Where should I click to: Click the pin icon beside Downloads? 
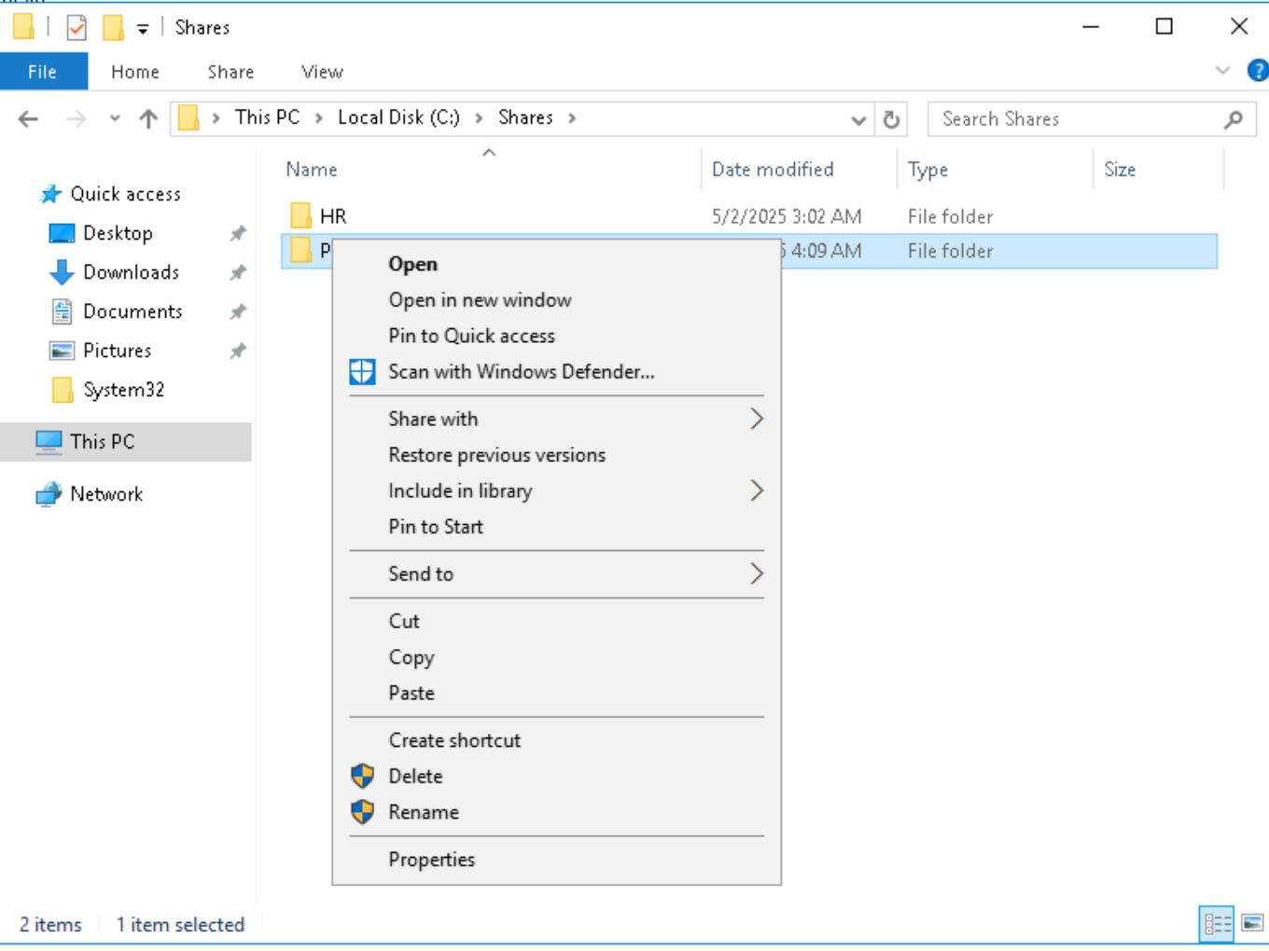(x=238, y=272)
